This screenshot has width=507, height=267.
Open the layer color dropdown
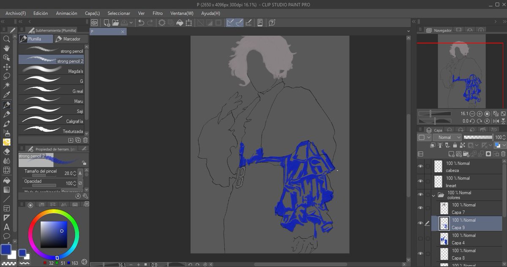click(425, 137)
